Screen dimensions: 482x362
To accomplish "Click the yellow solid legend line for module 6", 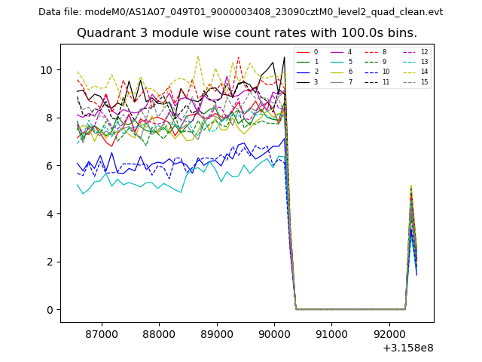I will (x=339, y=72).
